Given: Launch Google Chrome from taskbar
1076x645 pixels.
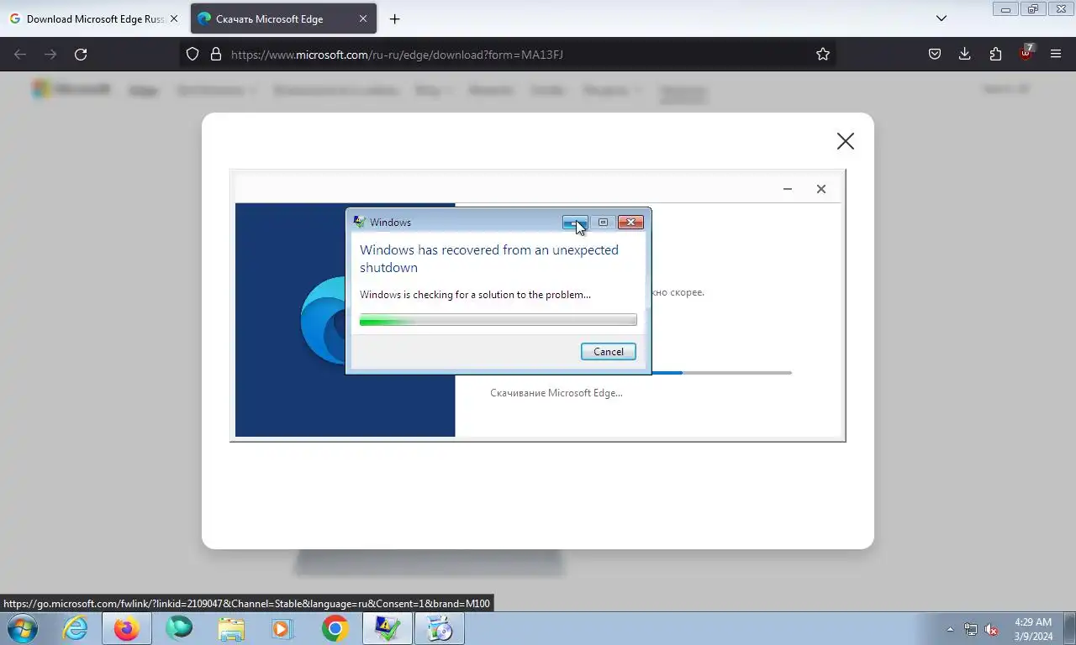Looking at the screenshot, I should 335,628.
